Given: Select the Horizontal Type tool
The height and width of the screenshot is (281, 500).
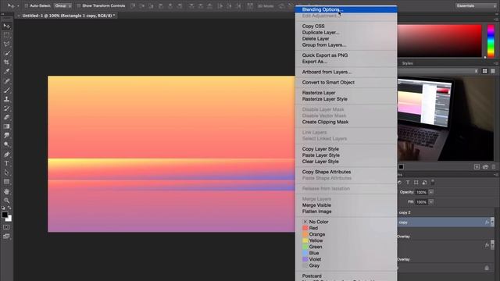Looking at the screenshot, I should click(7, 163).
